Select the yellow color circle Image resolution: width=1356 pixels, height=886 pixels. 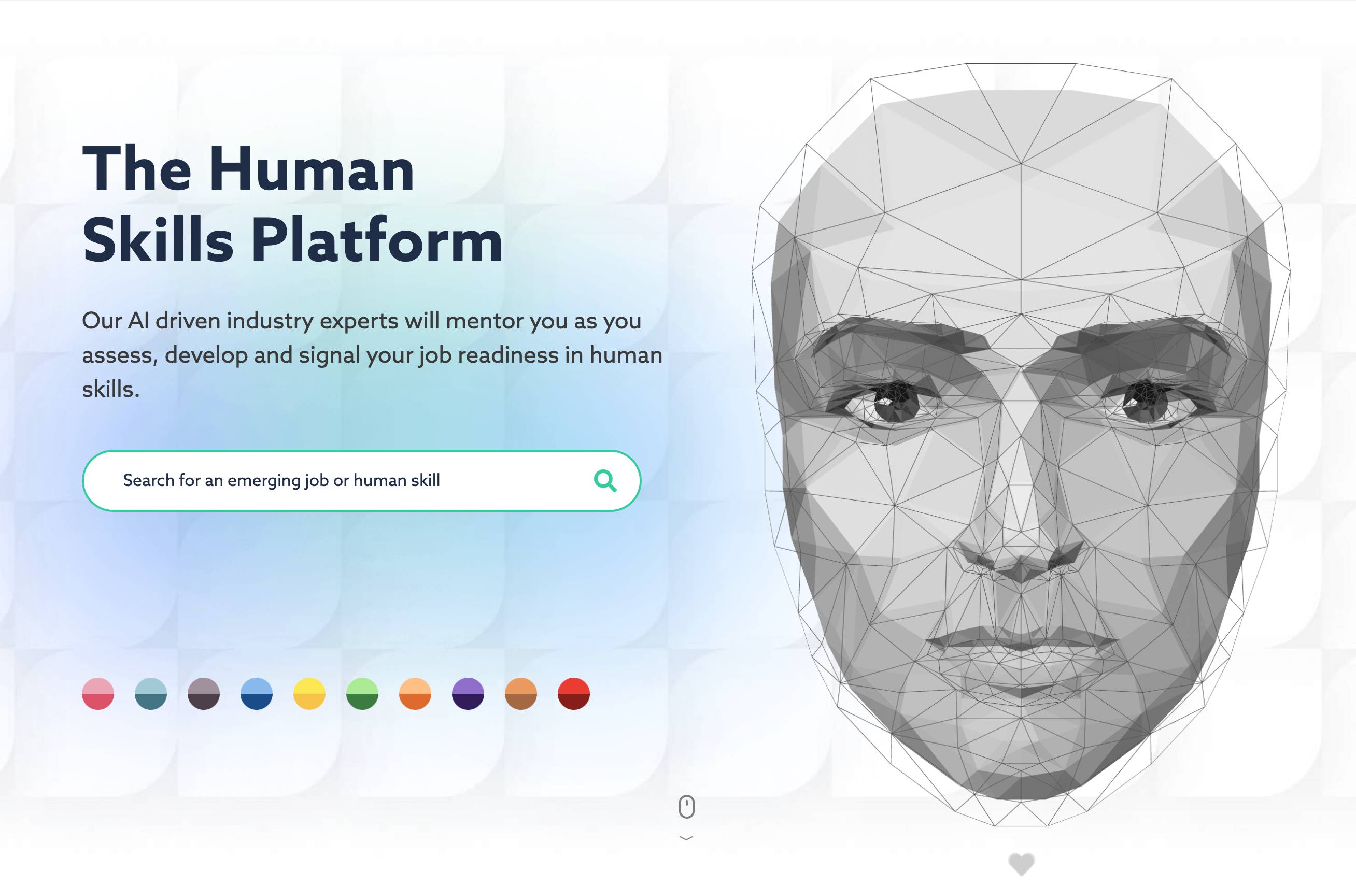coord(309,694)
